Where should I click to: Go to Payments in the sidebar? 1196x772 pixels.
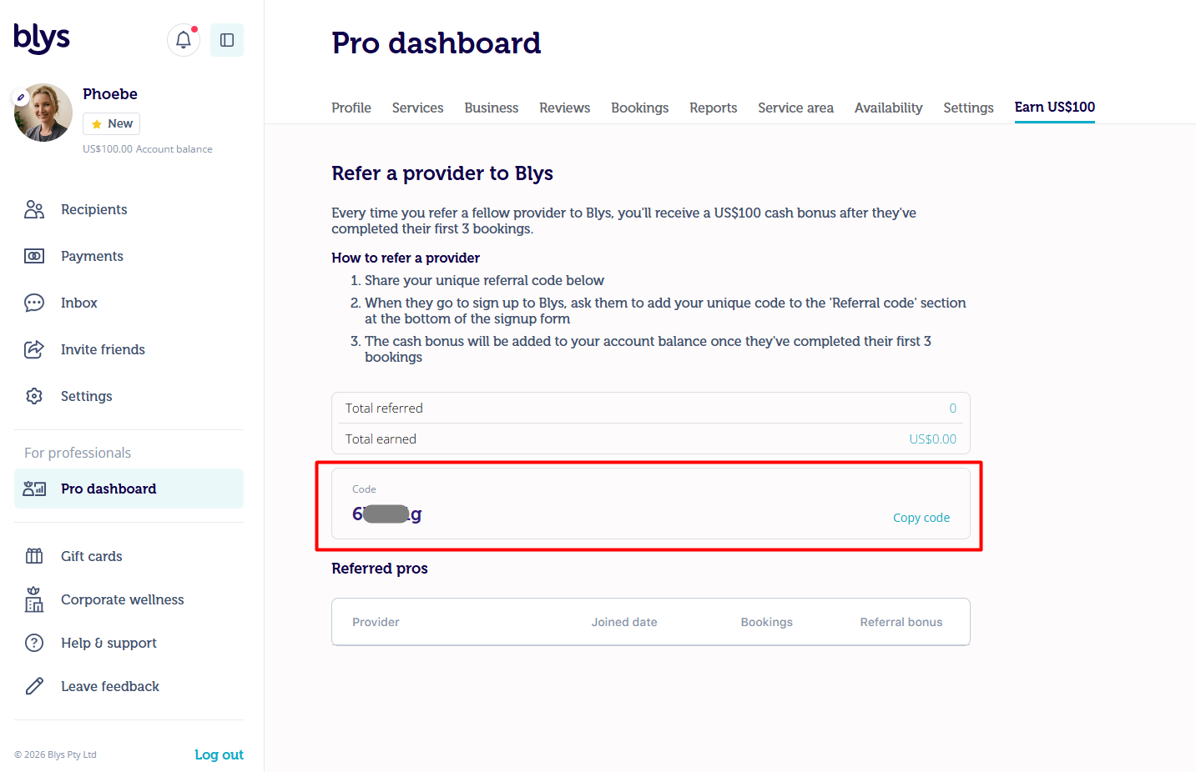click(x=92, y=256)
